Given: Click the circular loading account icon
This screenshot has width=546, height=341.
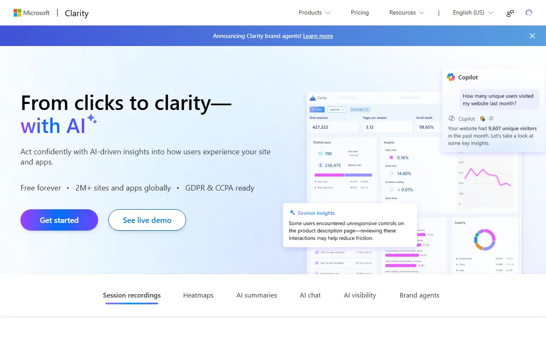Looking at the screenshot, I should tap(529, 13).
